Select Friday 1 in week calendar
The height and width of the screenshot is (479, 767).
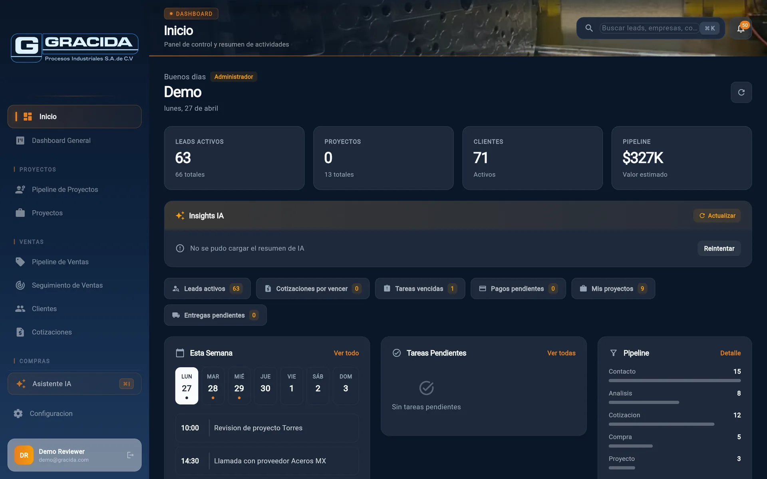292,386
